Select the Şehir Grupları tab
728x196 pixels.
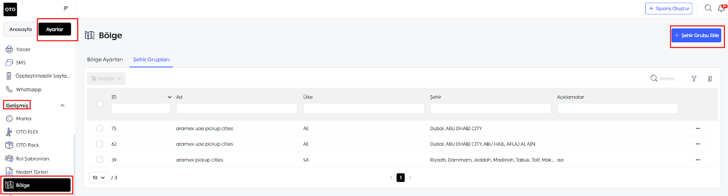(151, 59)
